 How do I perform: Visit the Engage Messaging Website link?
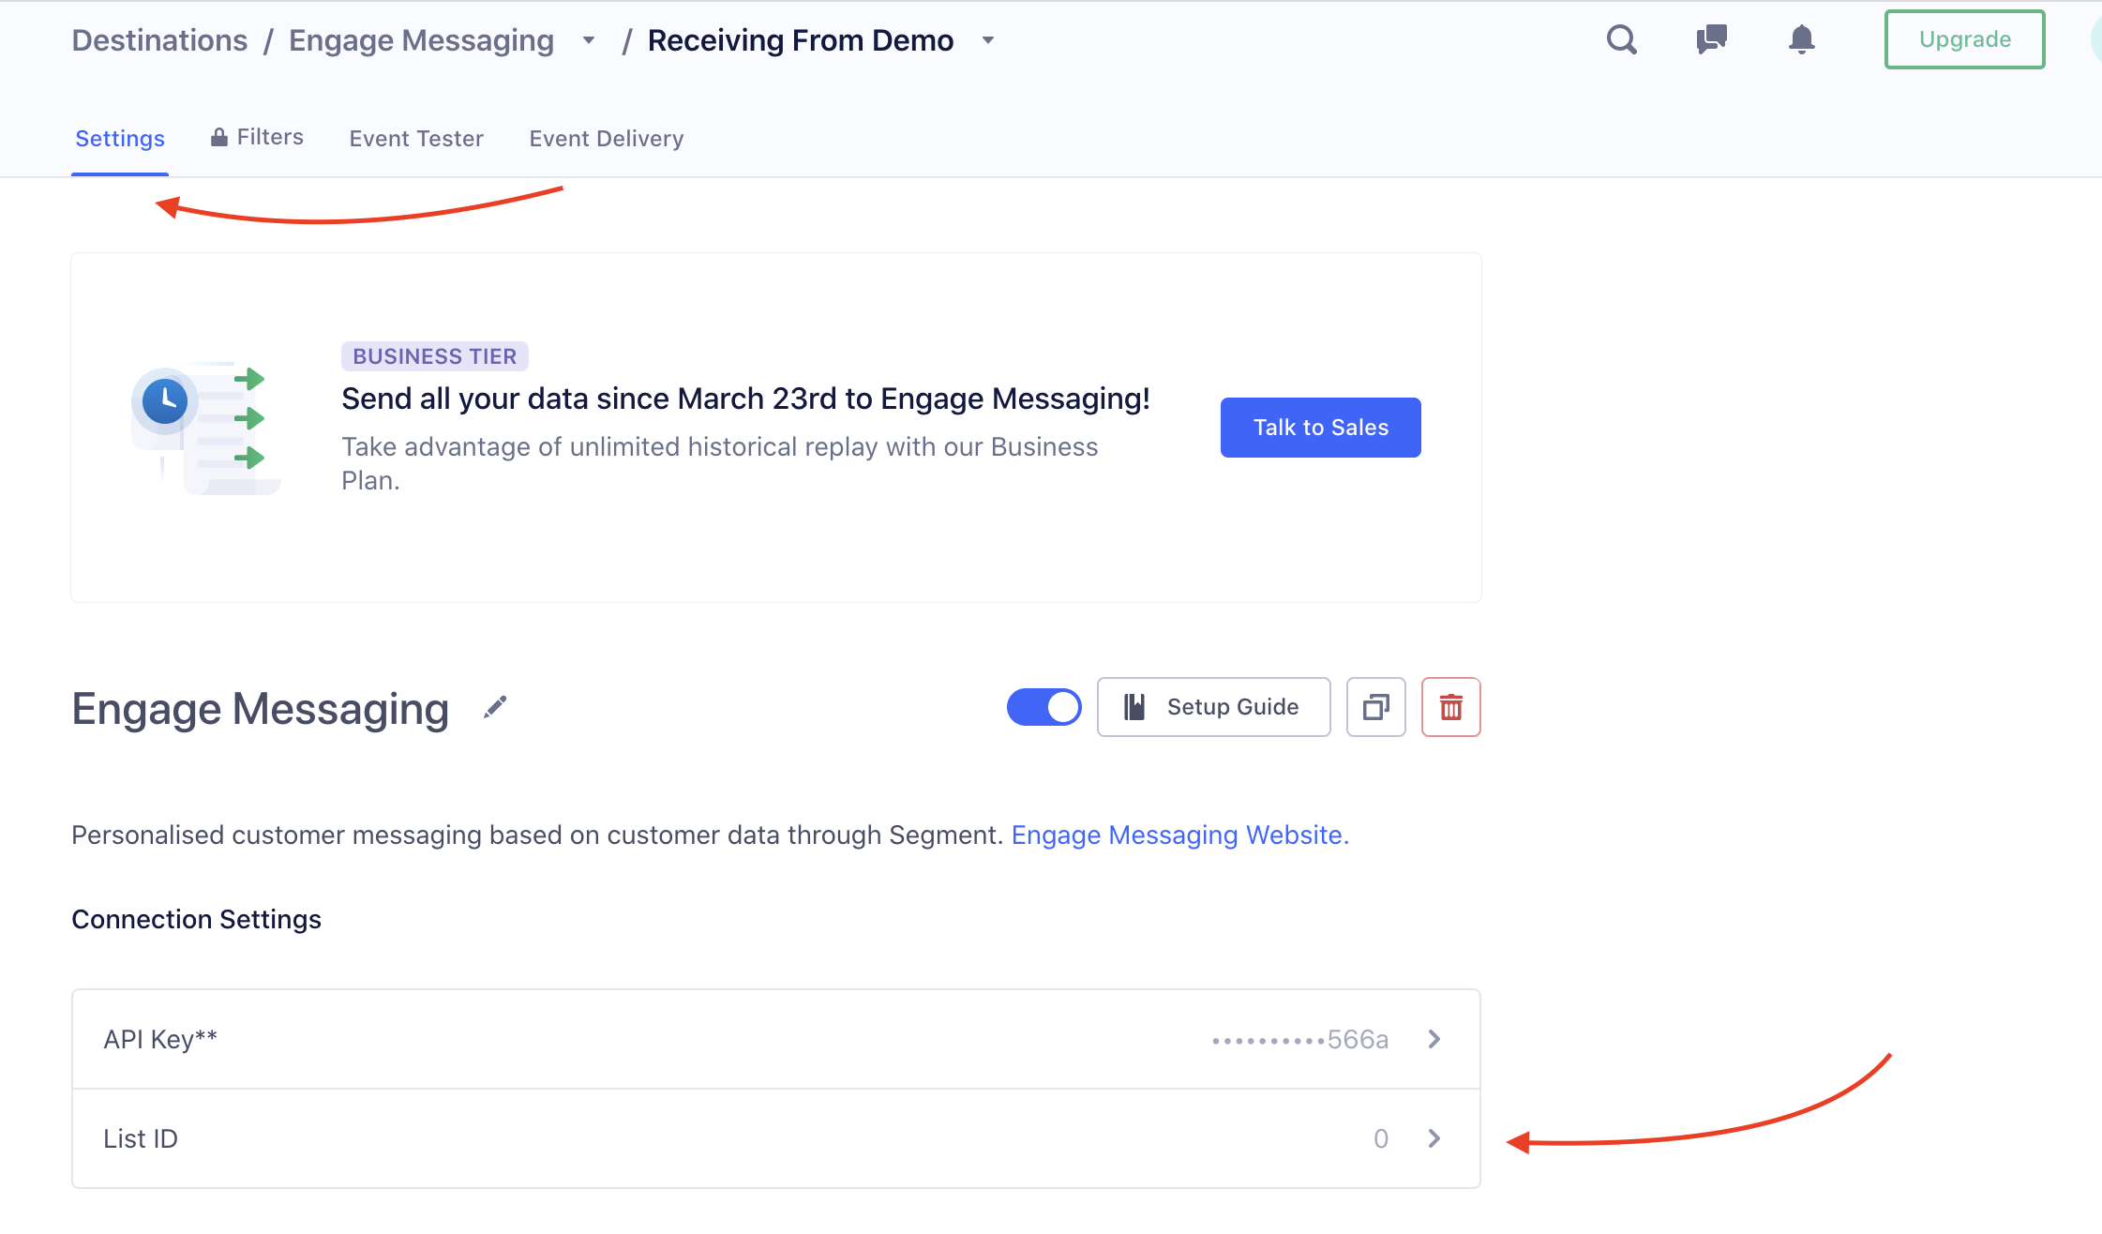tap(1179, 835)
